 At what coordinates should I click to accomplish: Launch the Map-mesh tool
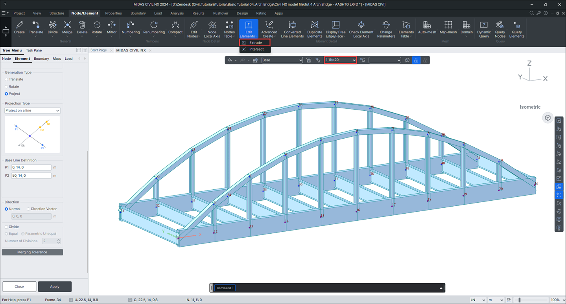click(448, 27)
